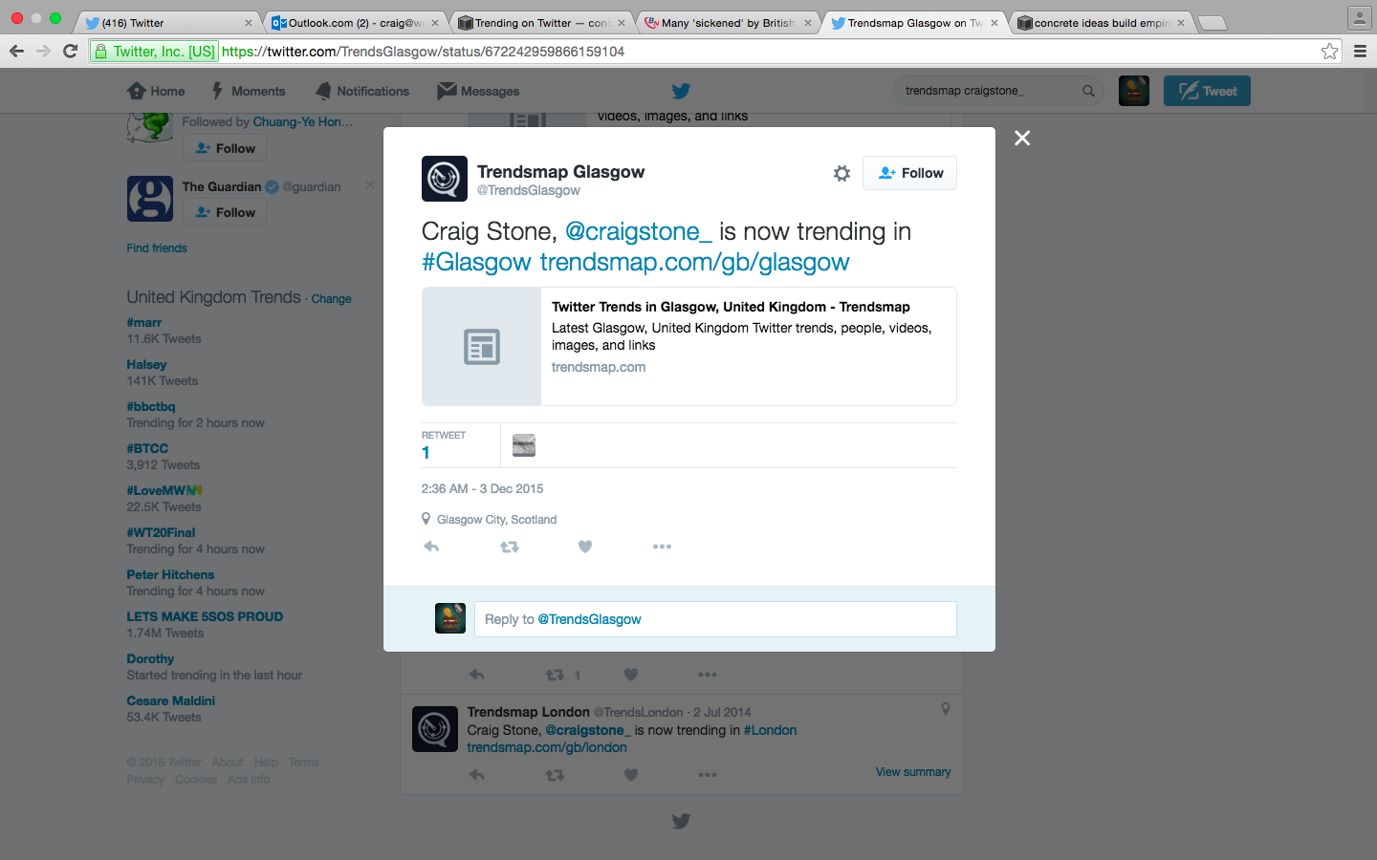The width and height of the screenshot is (1377, 860).
Task: Open the trendsmap.com/gb/london link
Action: tap(547, 747)
